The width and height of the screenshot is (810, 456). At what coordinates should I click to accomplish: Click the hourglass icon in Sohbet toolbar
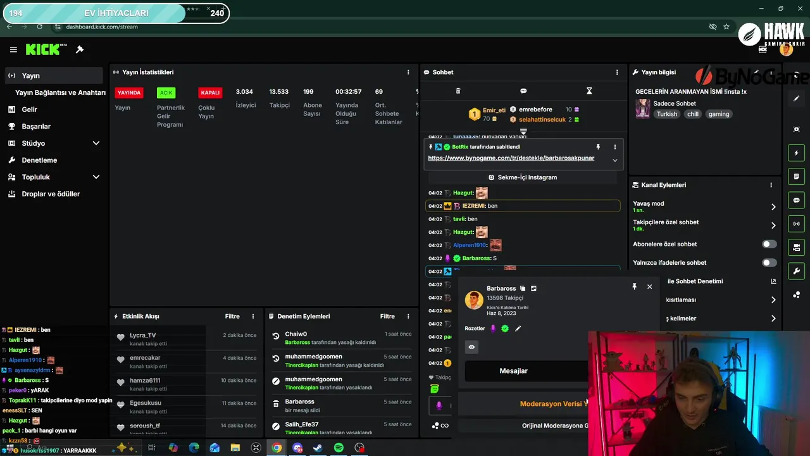coord(589,91)
